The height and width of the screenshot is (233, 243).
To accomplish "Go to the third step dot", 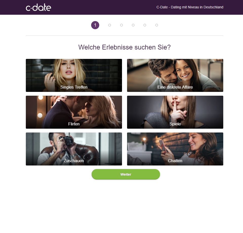I will pos(121,25).
